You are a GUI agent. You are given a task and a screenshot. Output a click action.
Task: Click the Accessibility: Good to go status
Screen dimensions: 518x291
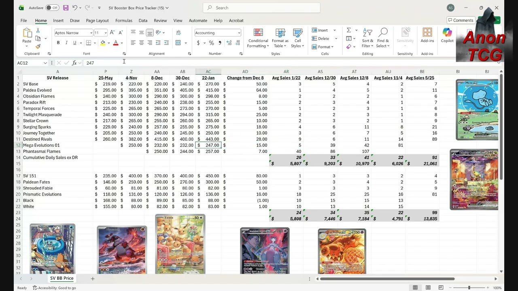pyautogui.click(x=54, y=288)
